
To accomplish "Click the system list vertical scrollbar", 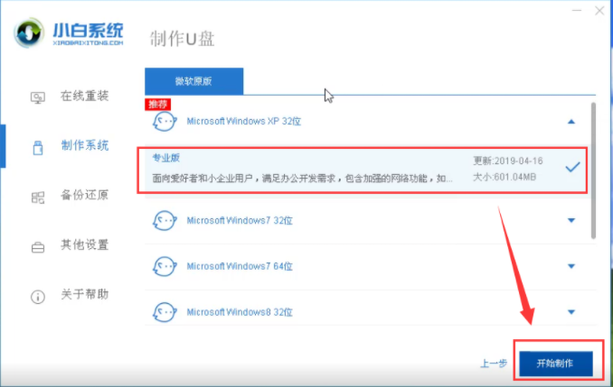I will pyautogui.click(x=593, y=170).
